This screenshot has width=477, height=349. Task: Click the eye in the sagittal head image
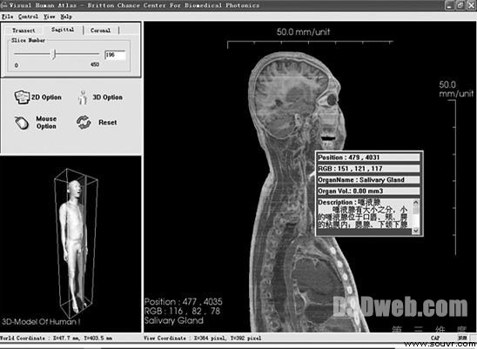coord(331,99)
